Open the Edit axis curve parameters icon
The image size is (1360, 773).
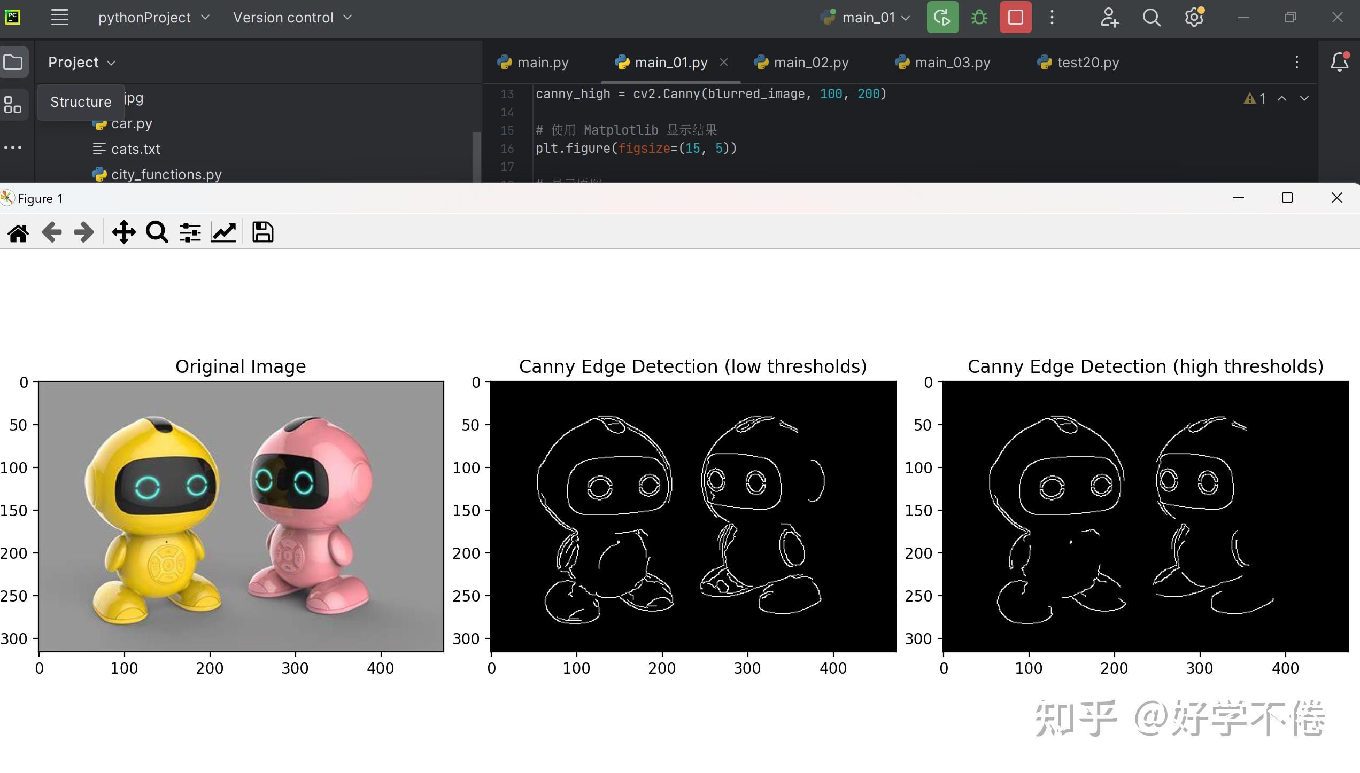[x=223, y=232]
